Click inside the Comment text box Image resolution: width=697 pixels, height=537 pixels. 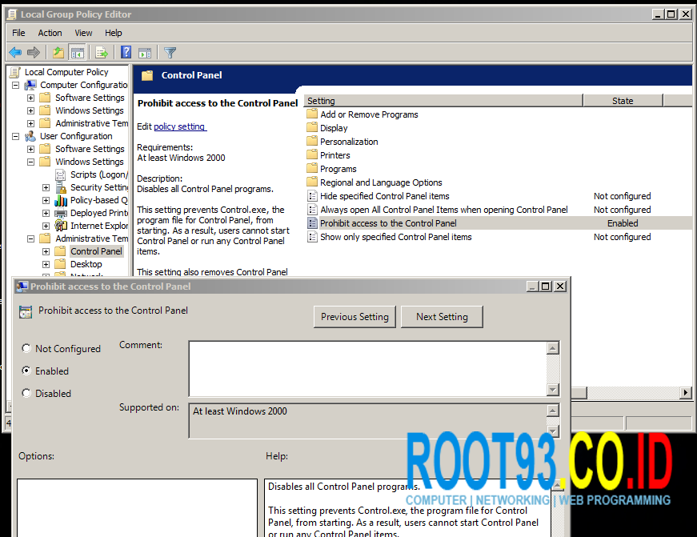coord(368,368)
